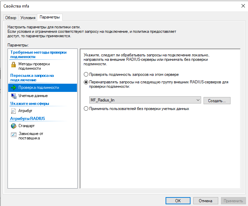
Task: Click the Параметры tab
Action: coord(50,17)
